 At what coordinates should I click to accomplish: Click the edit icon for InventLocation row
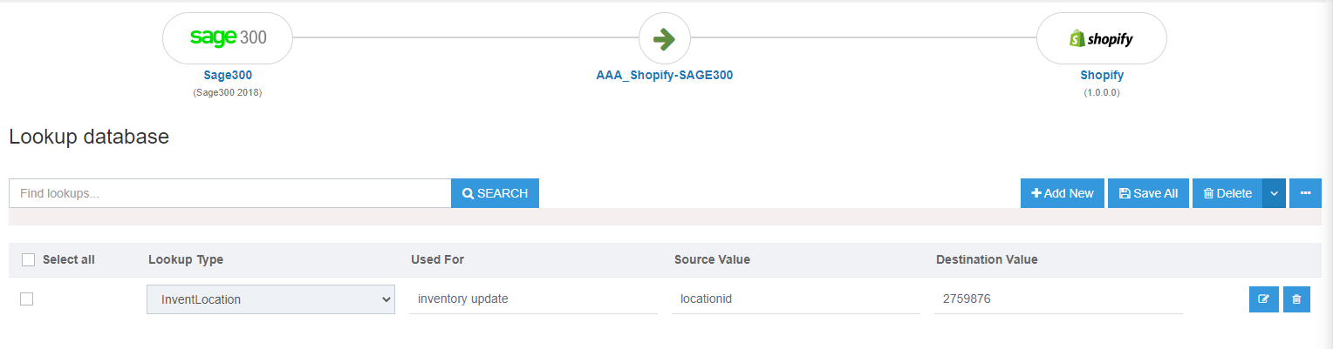[x=1263, y=299]
